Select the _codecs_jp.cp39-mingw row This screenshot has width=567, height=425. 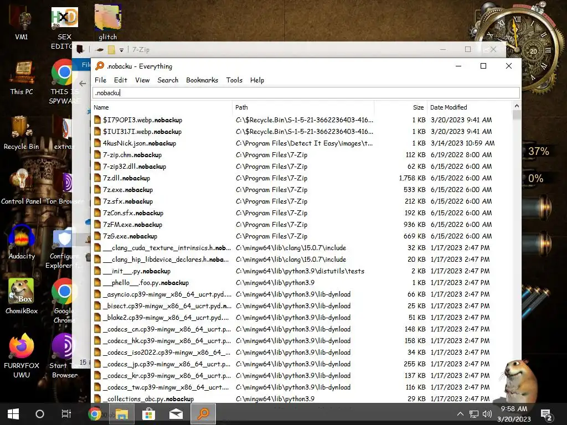(x=302, y=364)
